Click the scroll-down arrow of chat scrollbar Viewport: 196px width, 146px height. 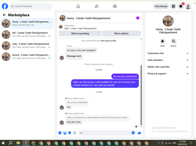pos(141,127)
